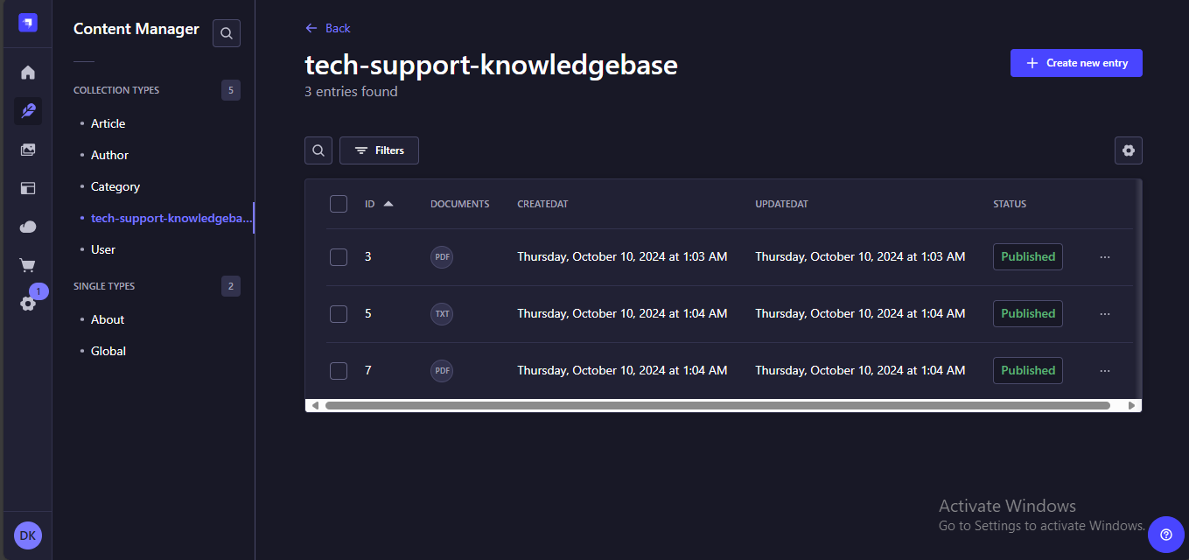Go Back using the back link
Screen dimensions: 1189x560
point(328,28)
